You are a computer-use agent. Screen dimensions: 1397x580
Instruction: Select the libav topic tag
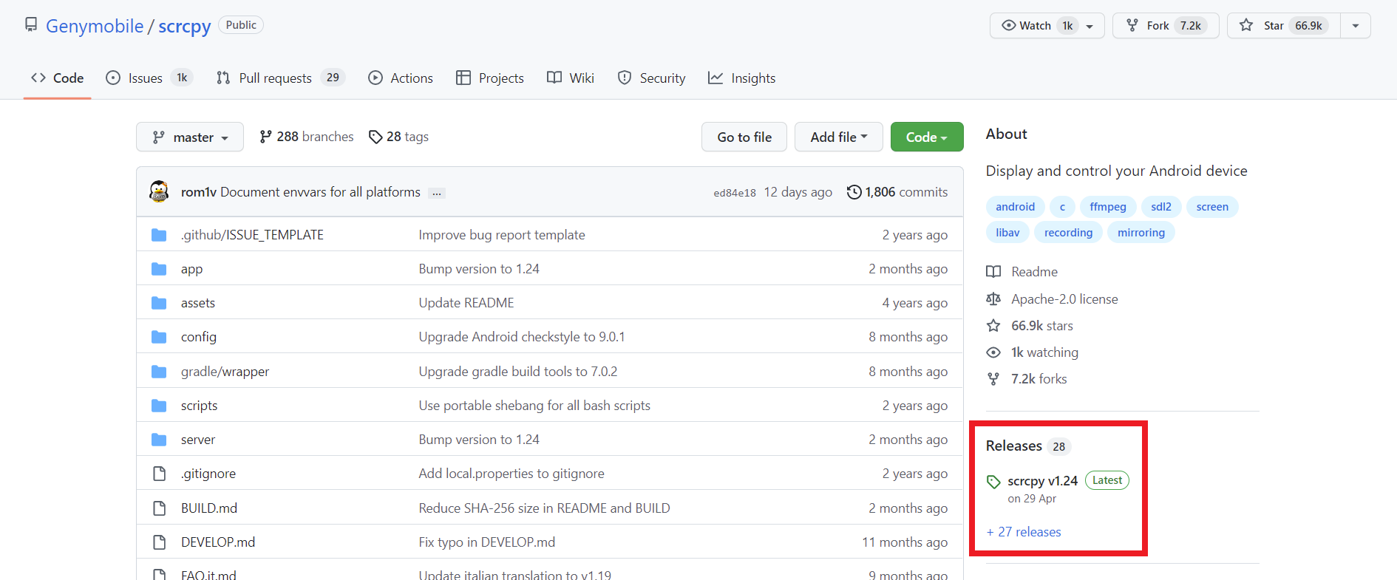point(1007,233)
